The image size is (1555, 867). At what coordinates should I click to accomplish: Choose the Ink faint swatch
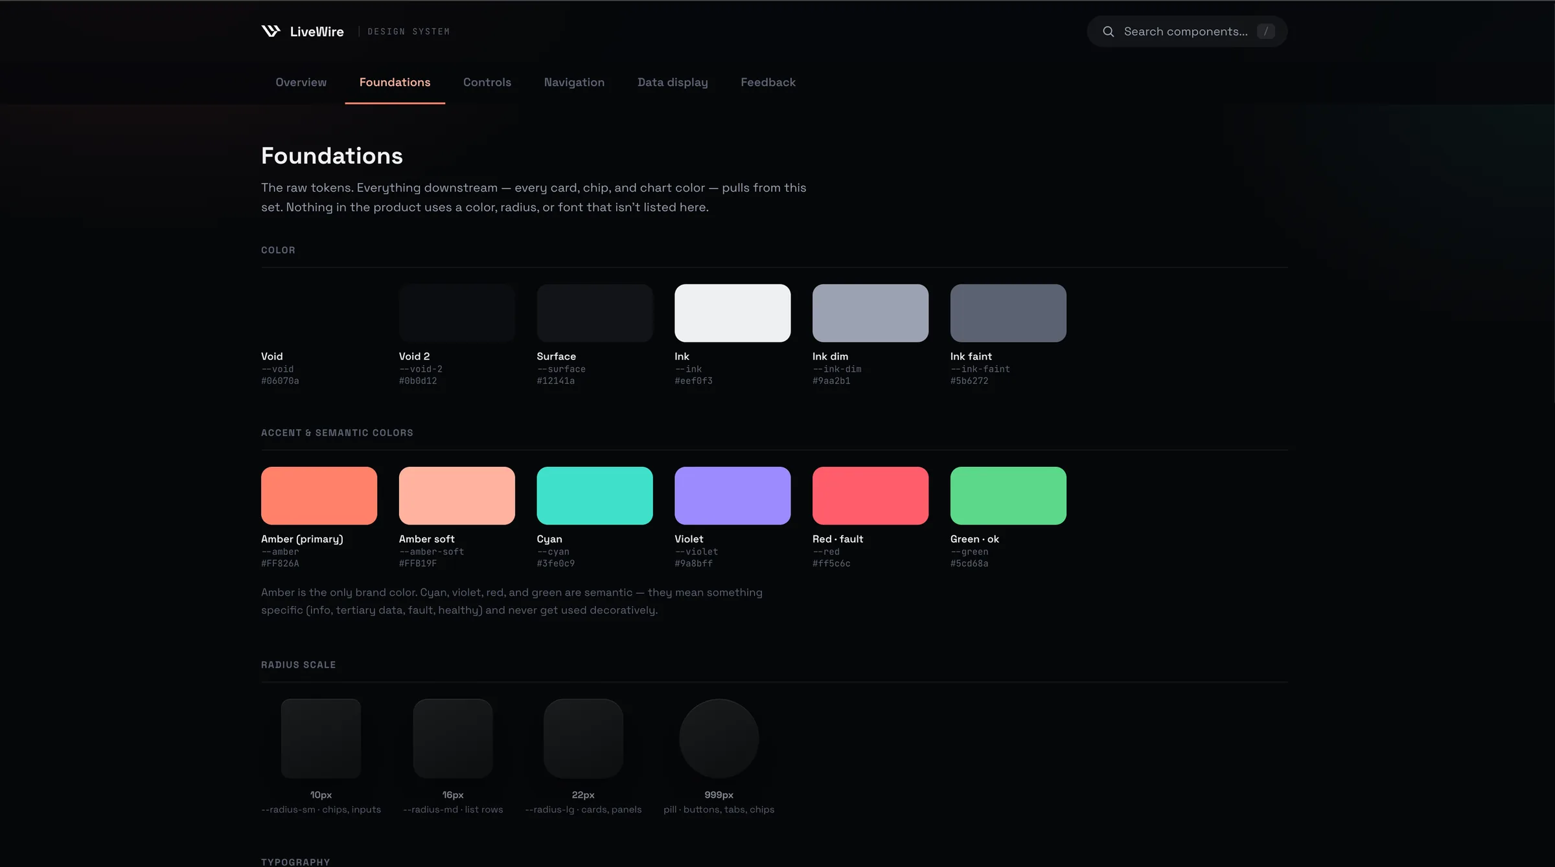pos(1008,313)
